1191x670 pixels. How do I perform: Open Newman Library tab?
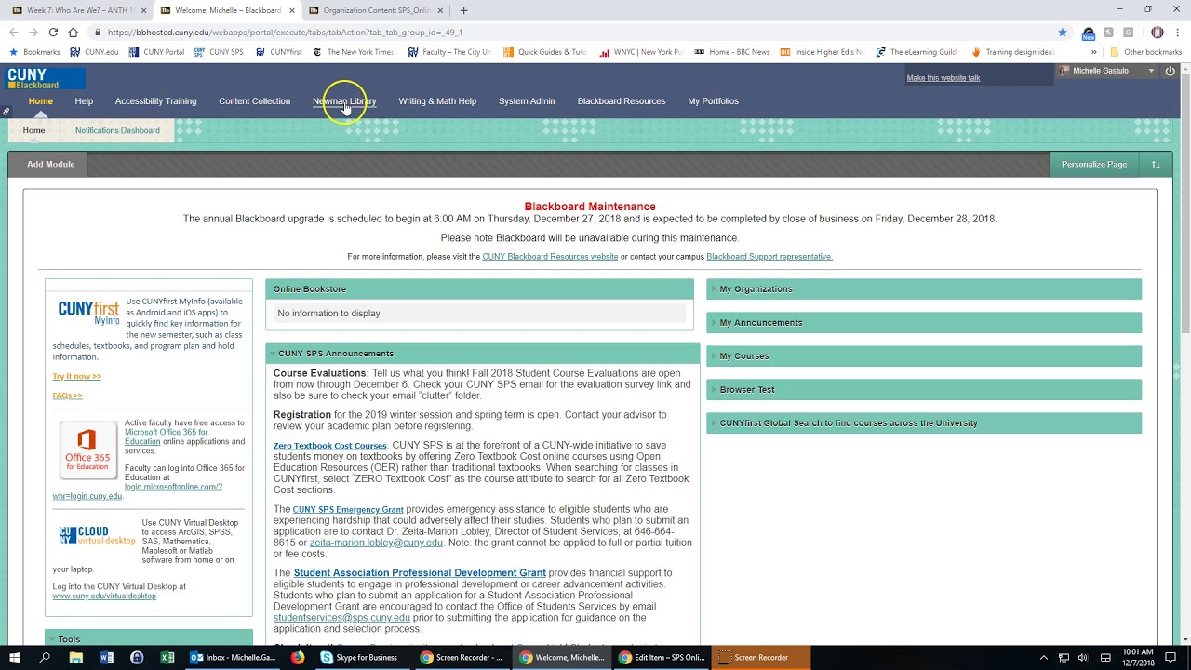pos(344,101)
